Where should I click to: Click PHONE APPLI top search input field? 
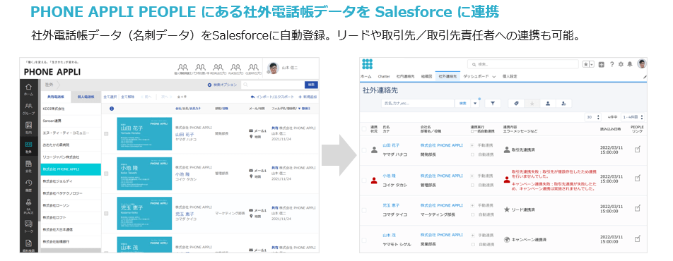272,85
